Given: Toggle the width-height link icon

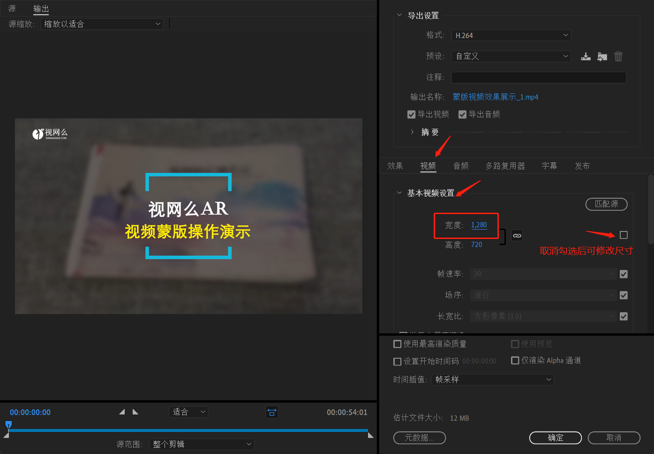Looking at the screenshot, I should (517, 236).
